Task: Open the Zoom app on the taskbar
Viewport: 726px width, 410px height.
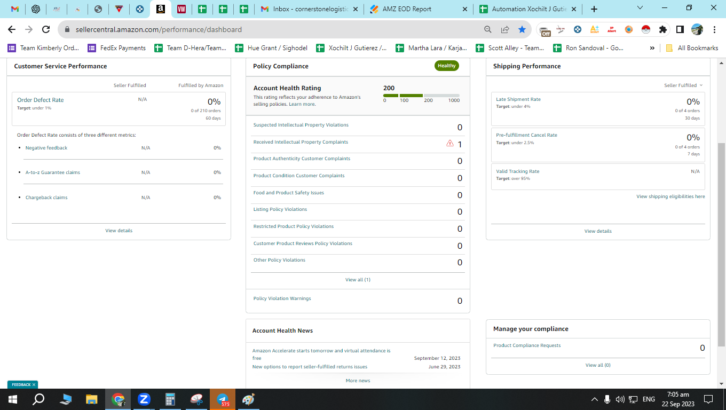Action: (x=144, y=399)
